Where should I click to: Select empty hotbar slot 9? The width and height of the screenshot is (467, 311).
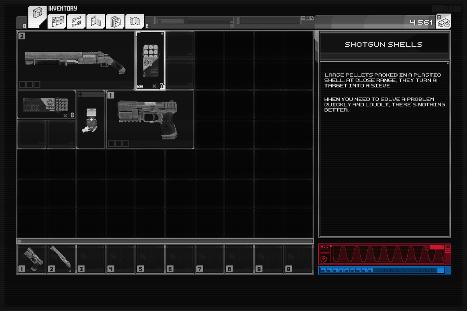269,259
